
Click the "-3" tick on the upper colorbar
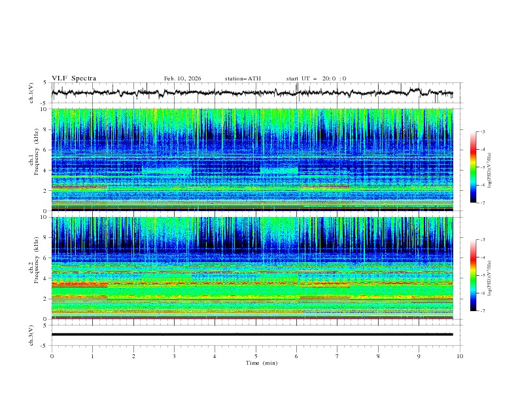coord(482,131)
